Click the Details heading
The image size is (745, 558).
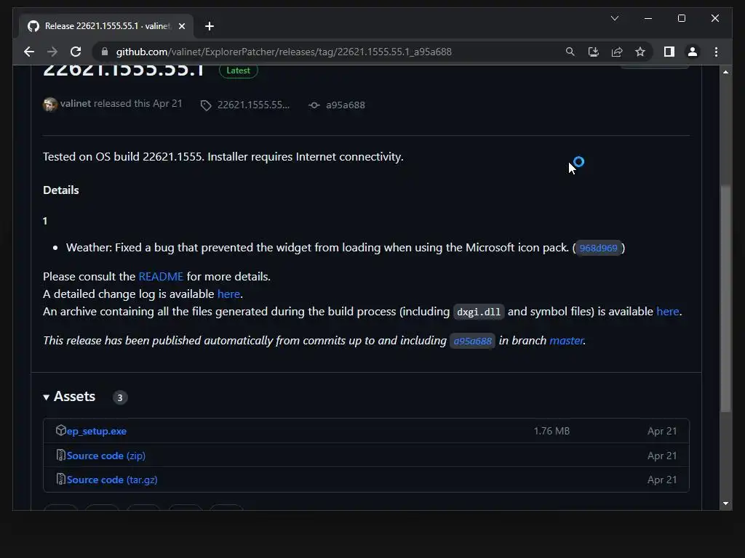(61, 190)
